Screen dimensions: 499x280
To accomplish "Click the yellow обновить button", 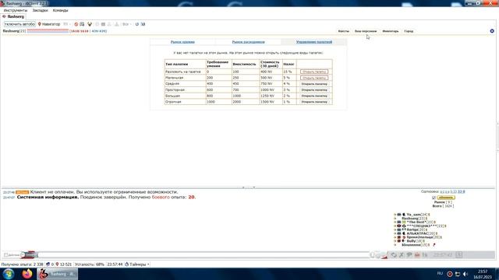I will click(x=446, y=198).
